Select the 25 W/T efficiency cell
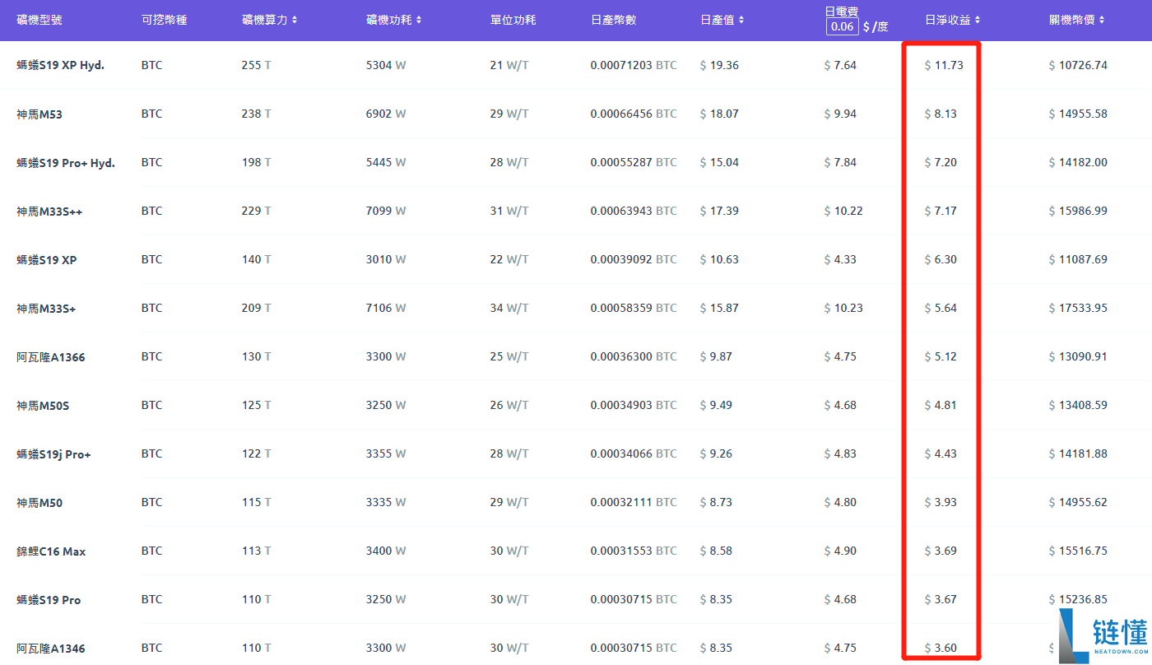Viewport: 1152px width, 665px height. tap(509, 356)
